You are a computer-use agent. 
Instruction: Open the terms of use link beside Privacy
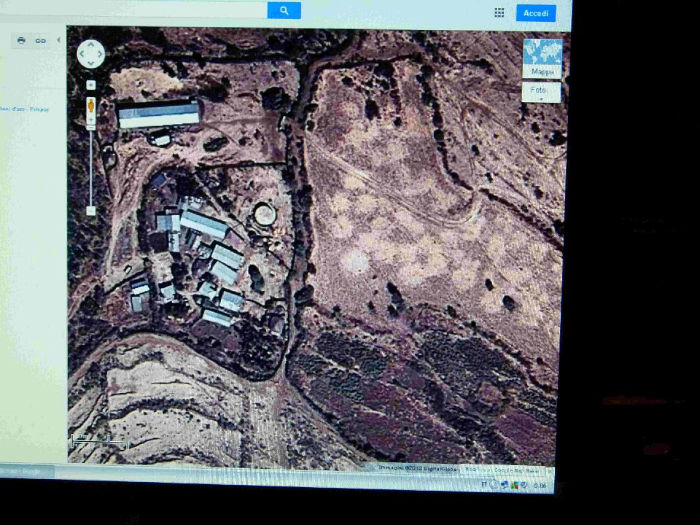click(12, 109)
